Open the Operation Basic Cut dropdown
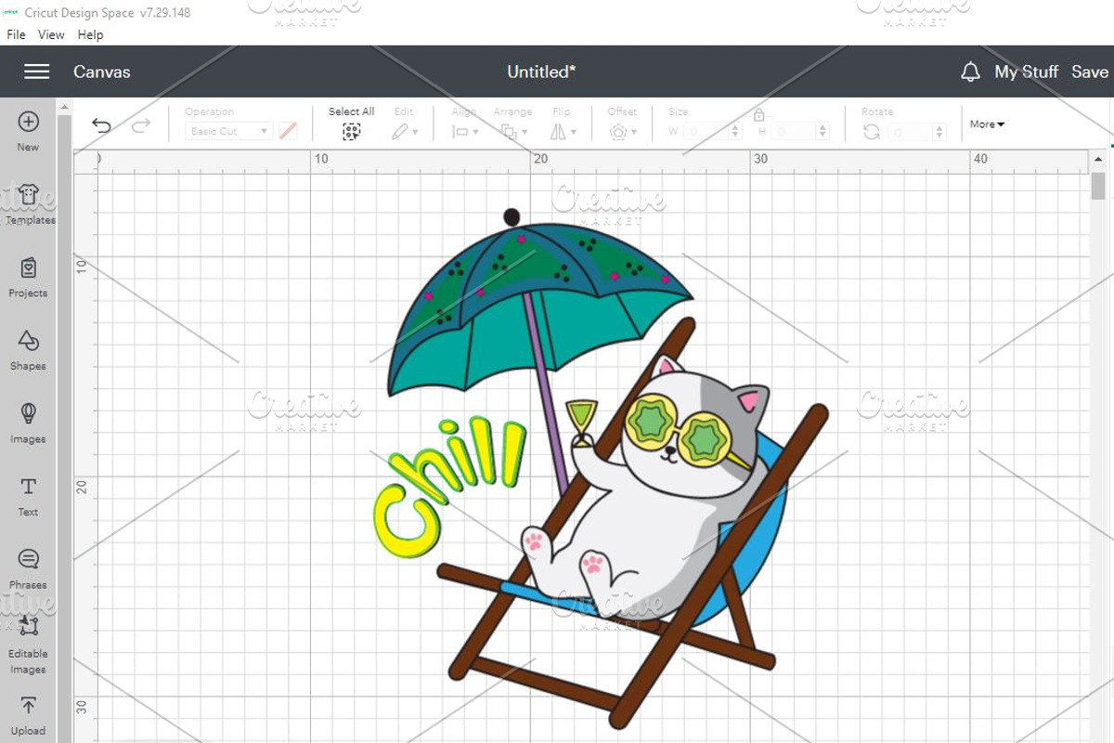The image size is (1114, 743). tap(227, 132)
